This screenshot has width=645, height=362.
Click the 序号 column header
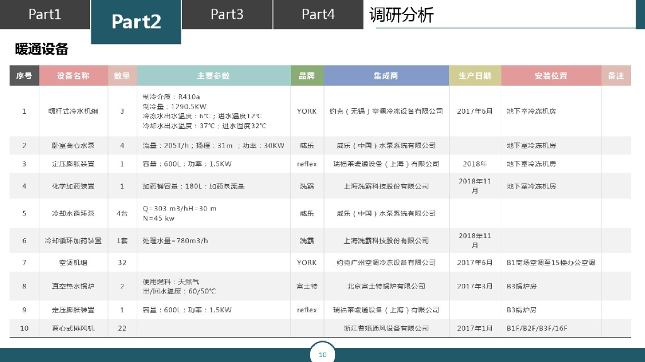coord(24,75)
